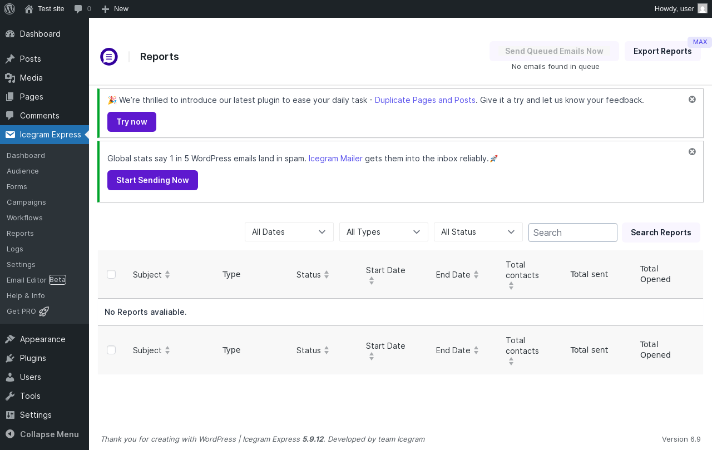Follow the Duplicate Pages and Posts link
Screen dimensions: 712x450
(425, 100)
